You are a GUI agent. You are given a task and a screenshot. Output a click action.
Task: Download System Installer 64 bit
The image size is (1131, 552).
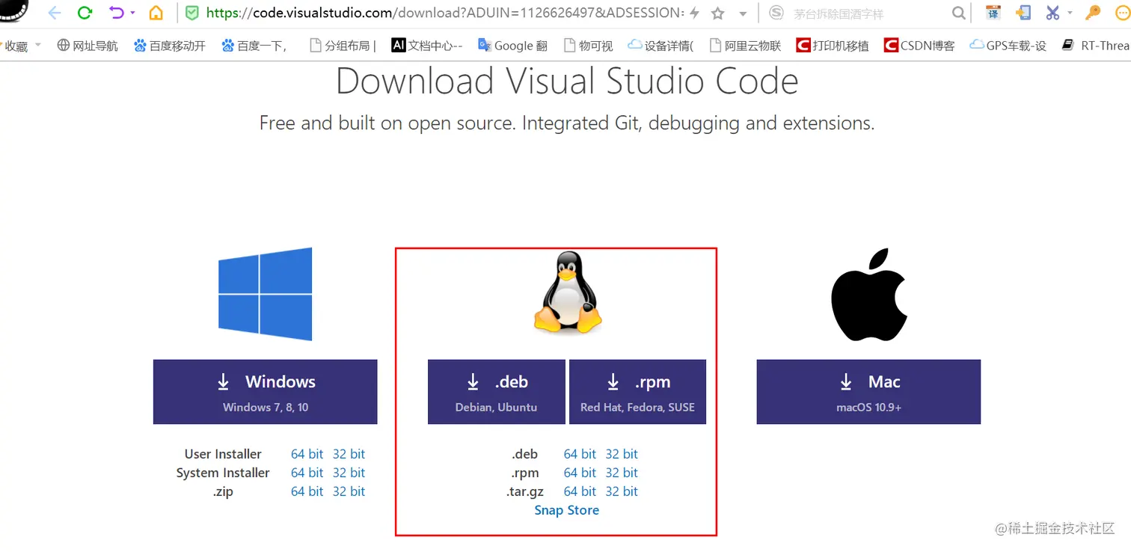(307, 473)
